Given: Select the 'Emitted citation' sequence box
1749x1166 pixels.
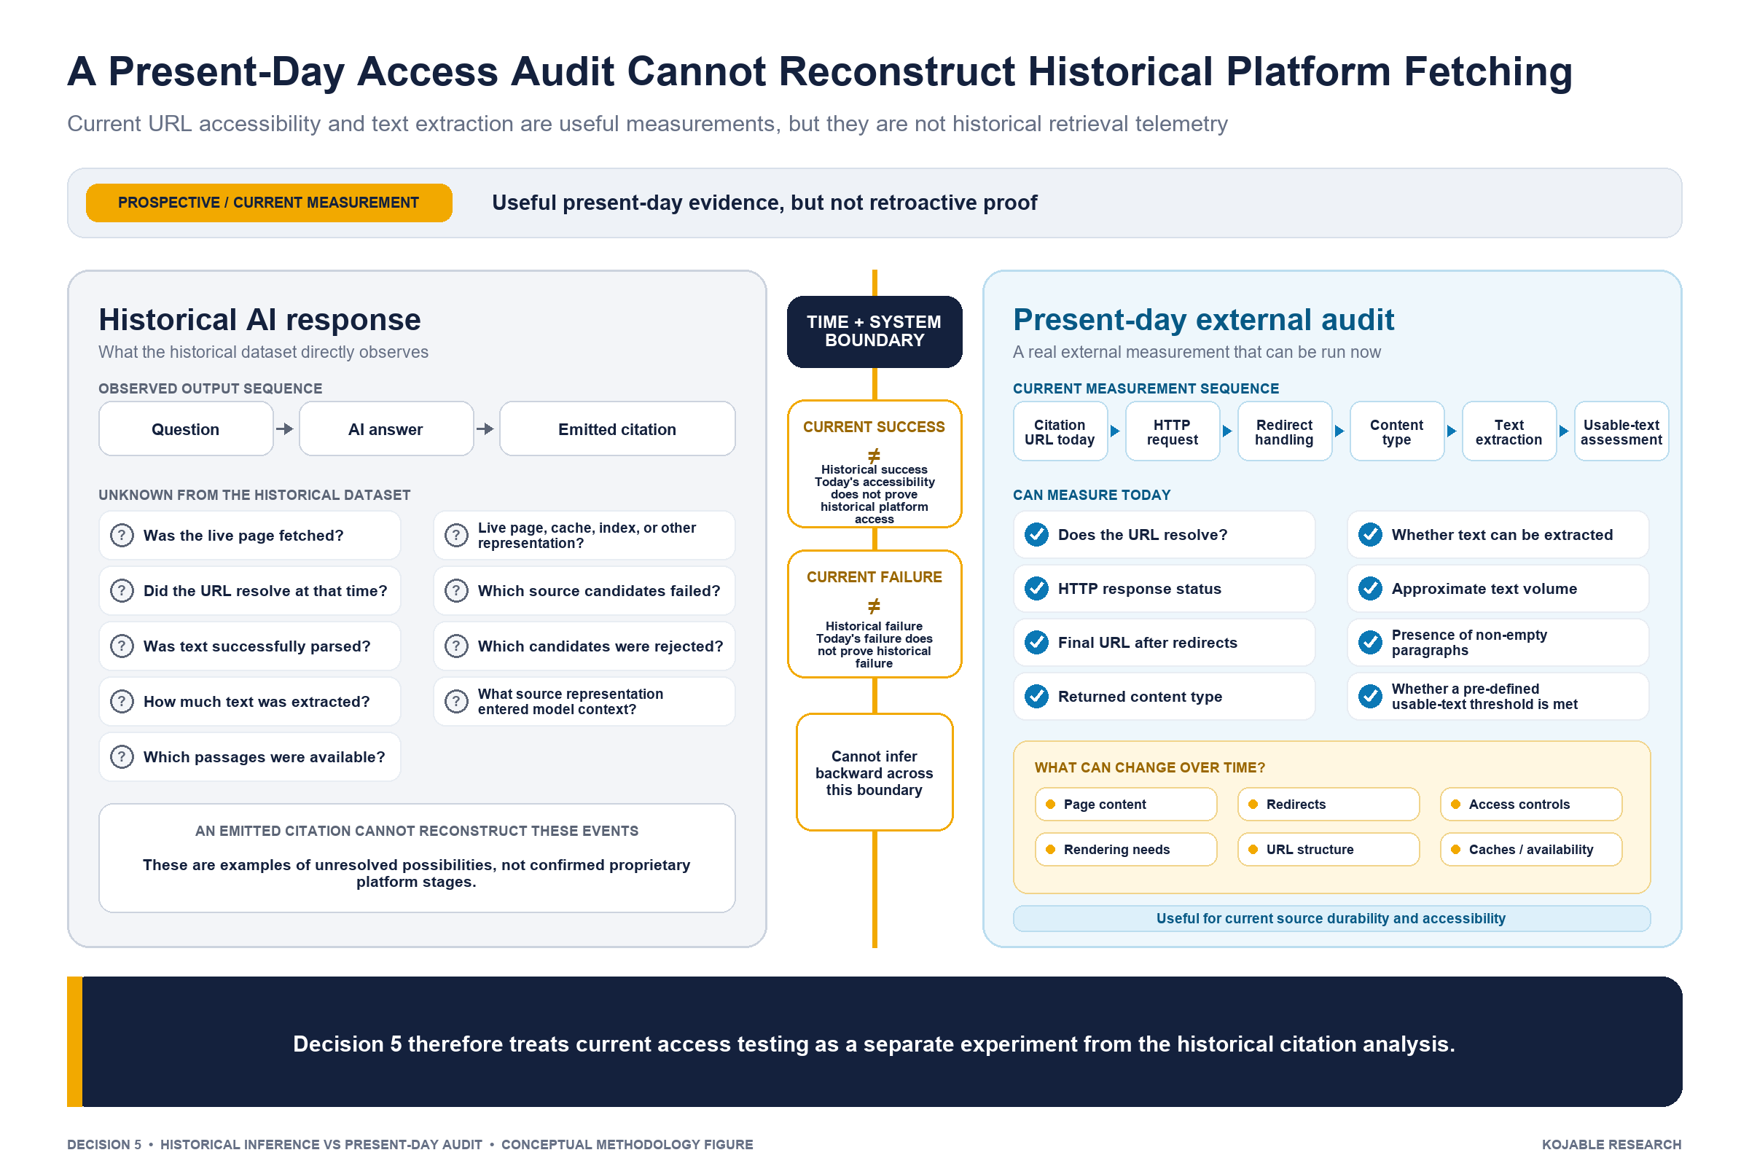Looking at the screenshot, I should (617, 429).
